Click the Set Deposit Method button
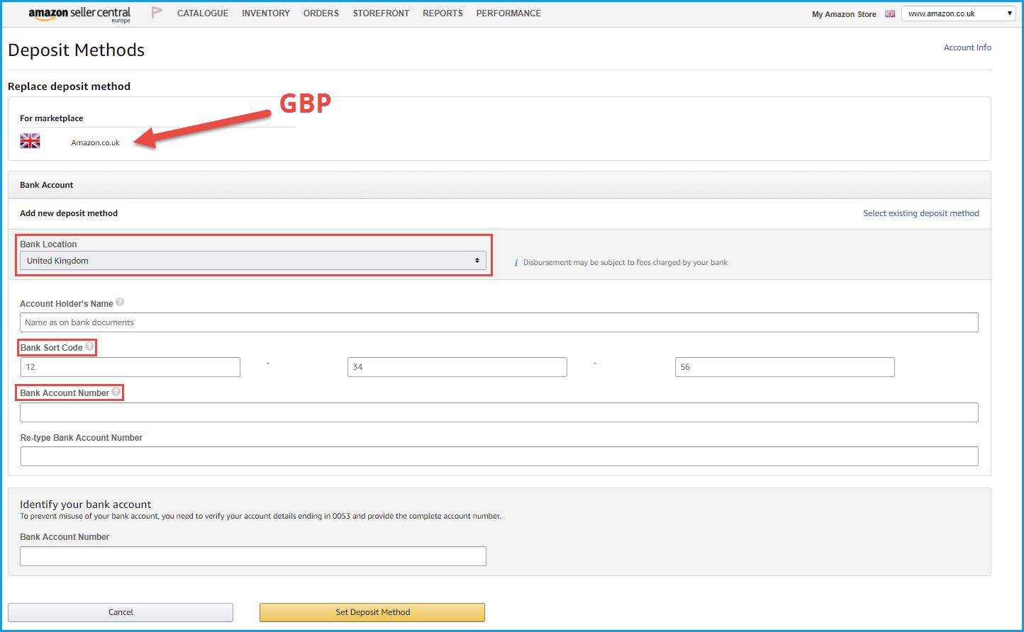Screen dimensions: 1024x632 (x=372, y=612)
